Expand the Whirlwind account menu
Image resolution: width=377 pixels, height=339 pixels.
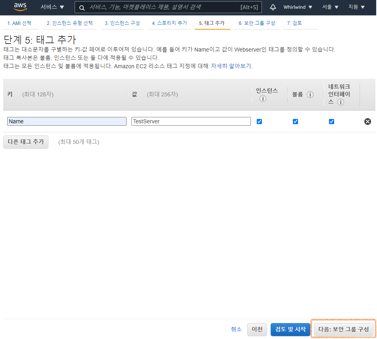click(298, 7)
